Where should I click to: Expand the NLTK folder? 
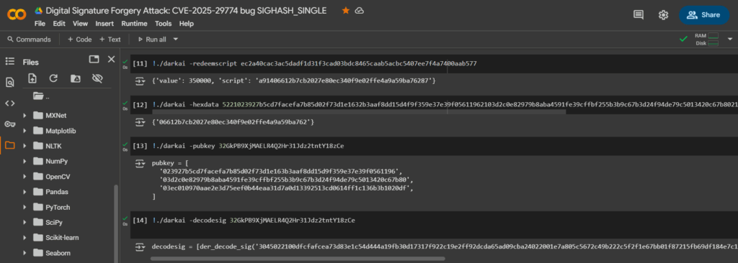(25, 146)
